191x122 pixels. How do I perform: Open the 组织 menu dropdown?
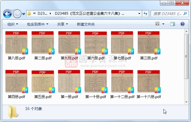[x=13, y=24]
